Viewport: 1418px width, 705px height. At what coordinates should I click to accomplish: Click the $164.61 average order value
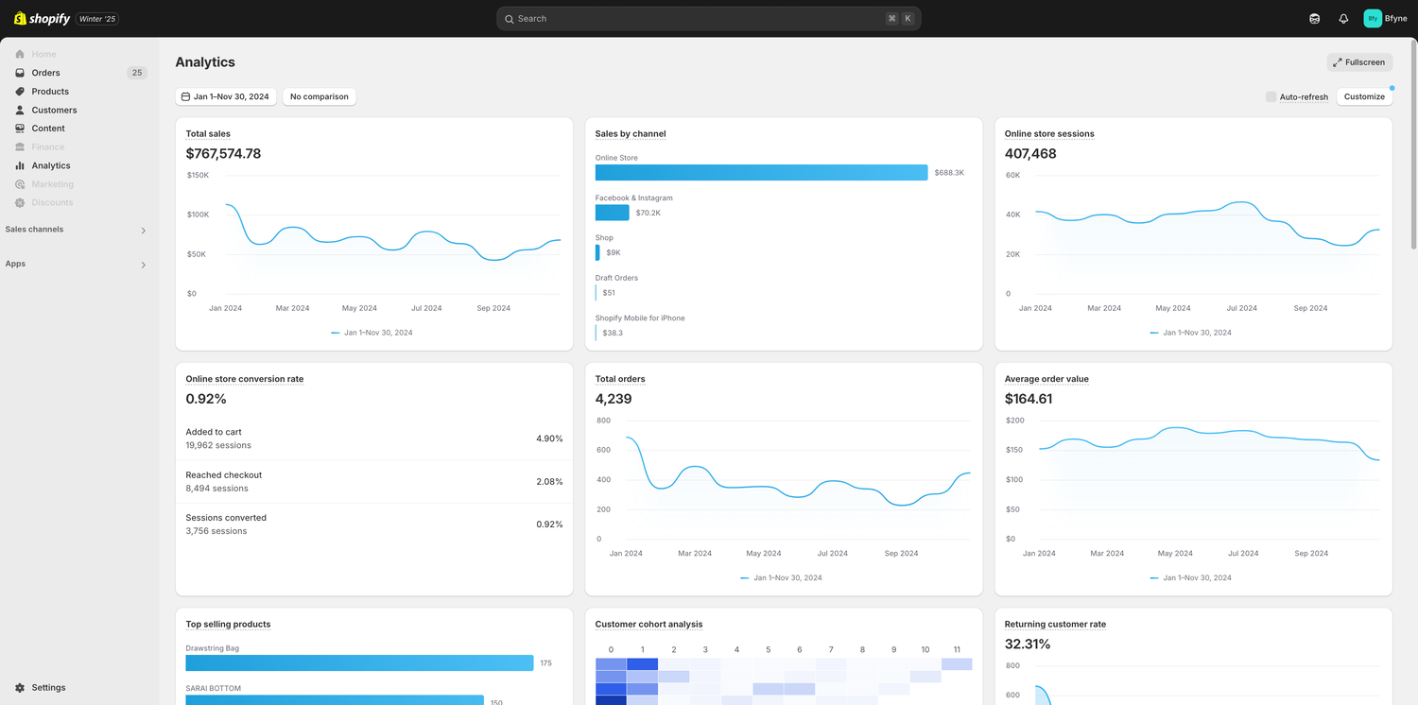coord(1029,399)
